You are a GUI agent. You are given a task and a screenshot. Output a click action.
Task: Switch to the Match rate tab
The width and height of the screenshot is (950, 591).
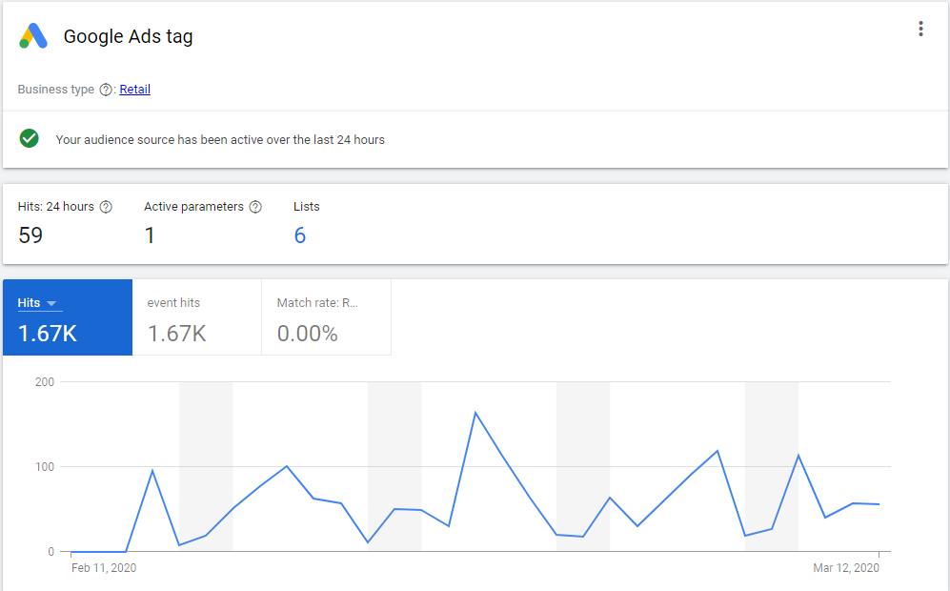click(x=327, y=317)
